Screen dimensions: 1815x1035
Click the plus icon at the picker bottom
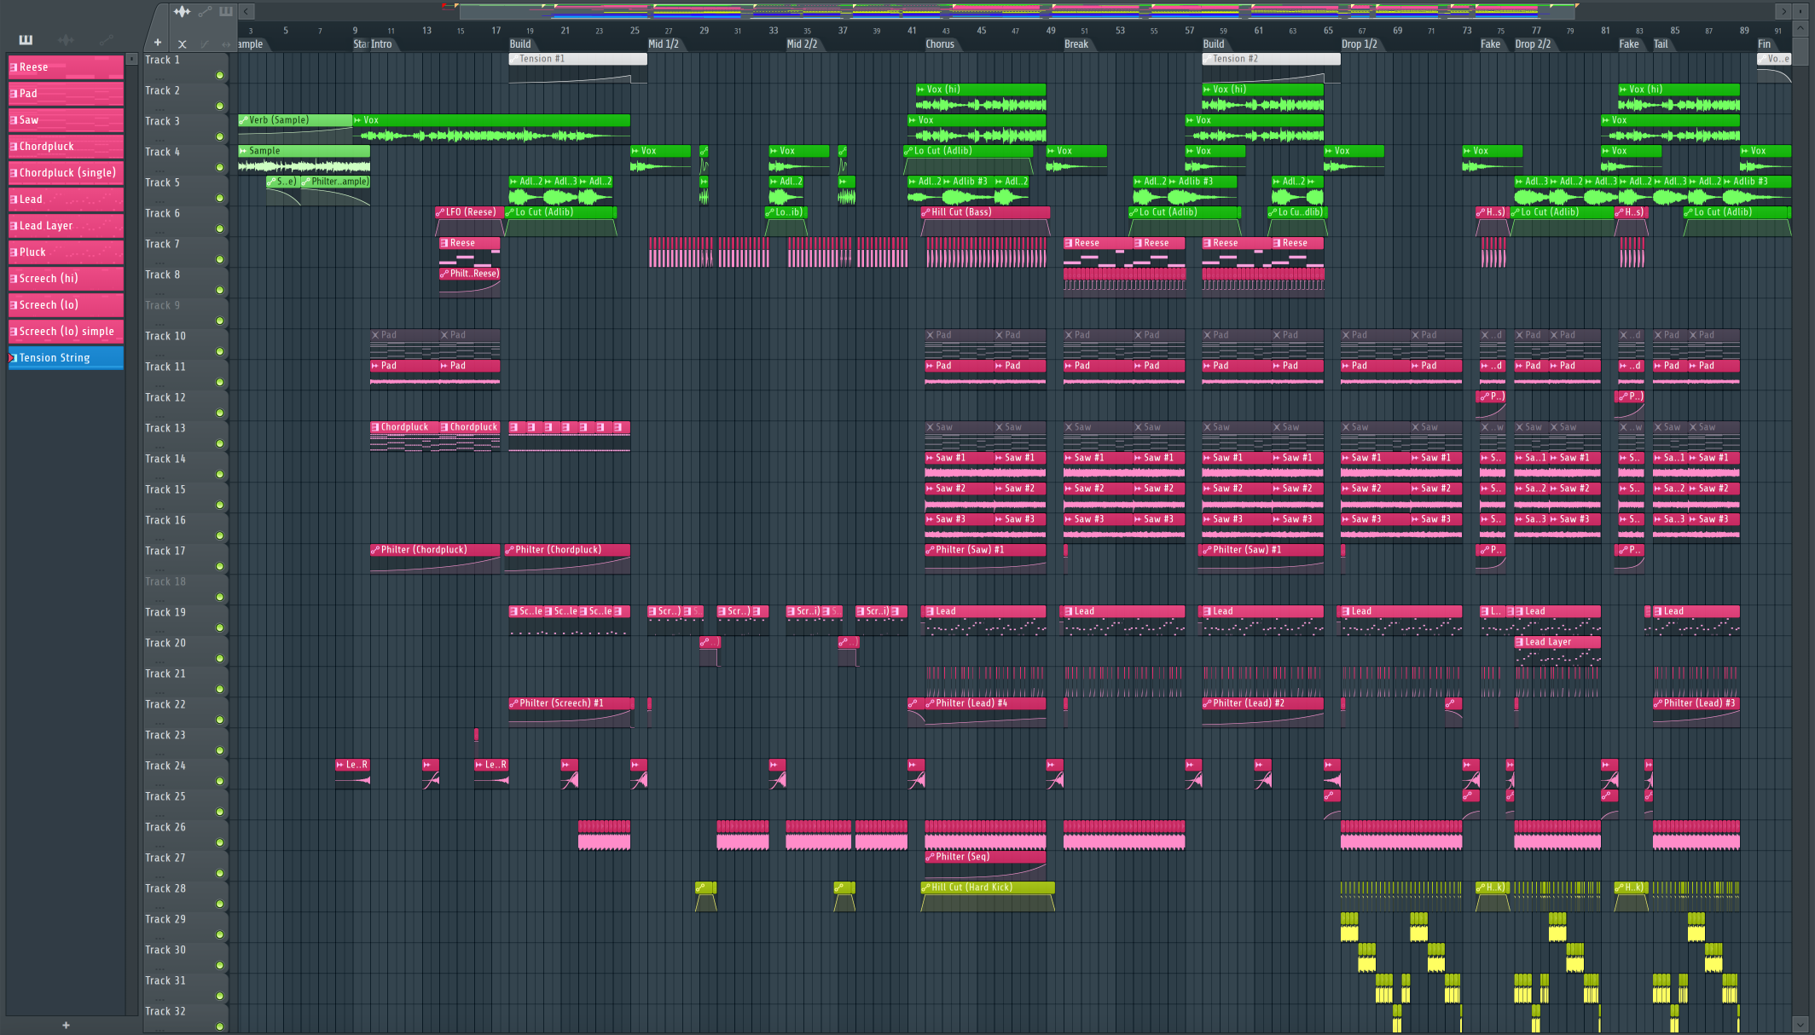click(x=66, y=1025)
